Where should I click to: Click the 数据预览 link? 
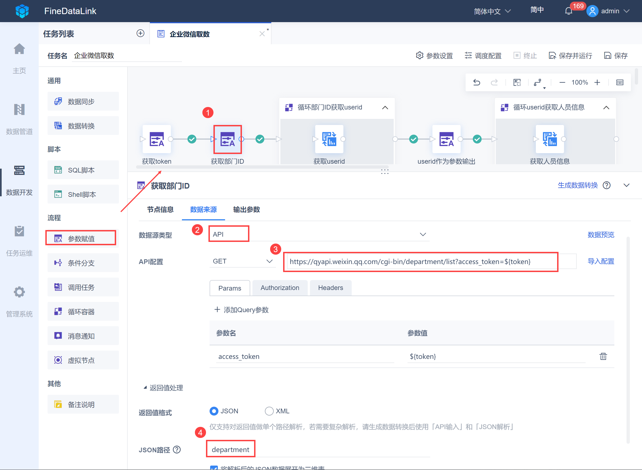(601, 235)
